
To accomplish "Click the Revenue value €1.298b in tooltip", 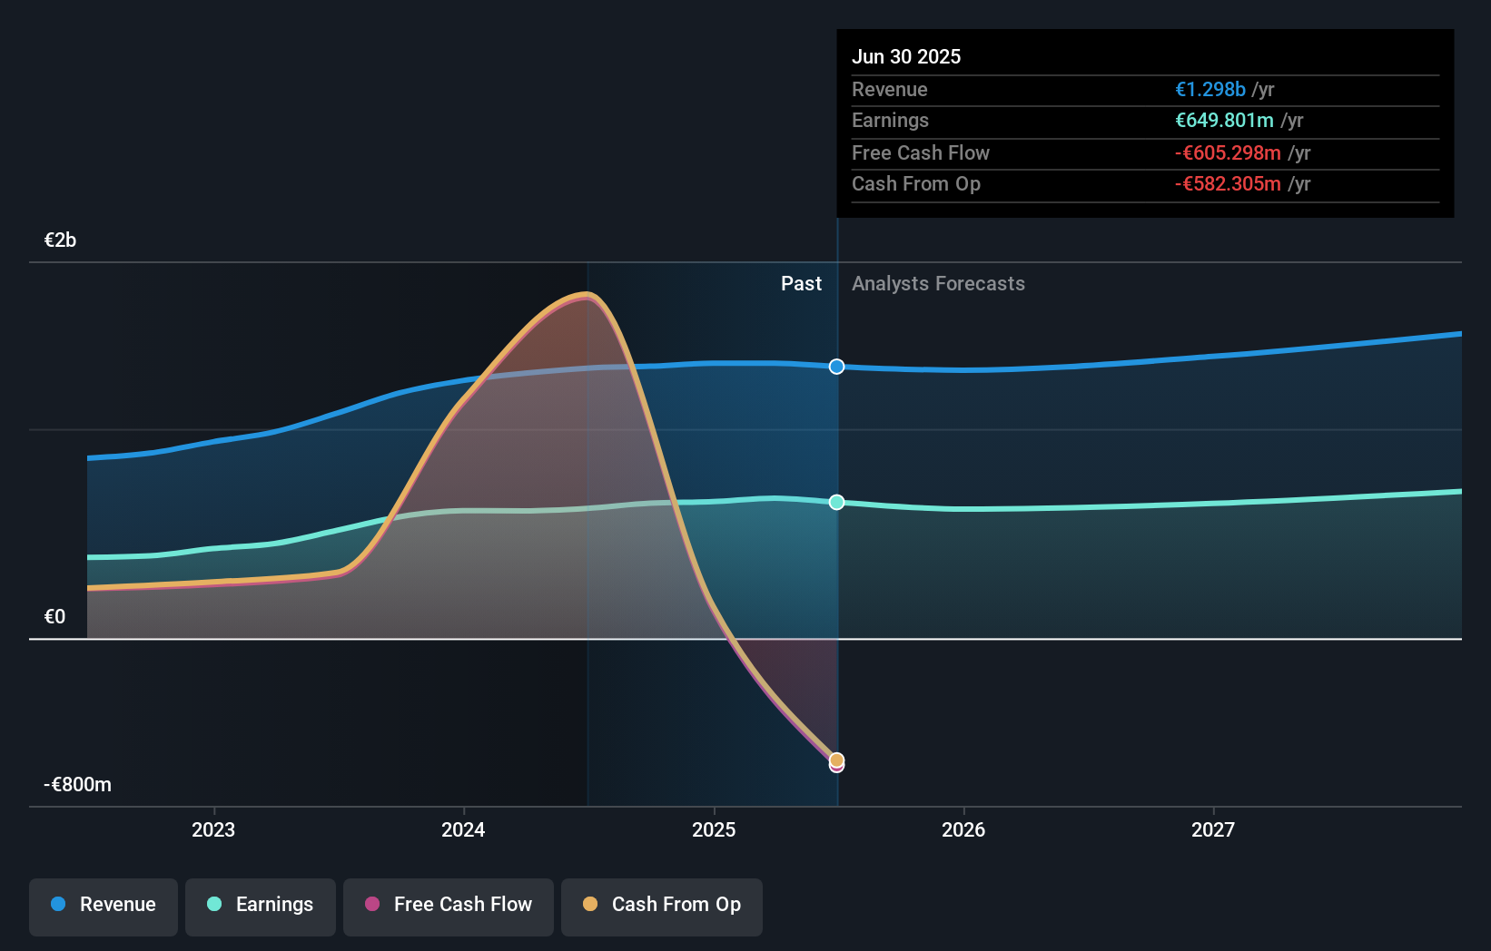I will point(1210,89).
